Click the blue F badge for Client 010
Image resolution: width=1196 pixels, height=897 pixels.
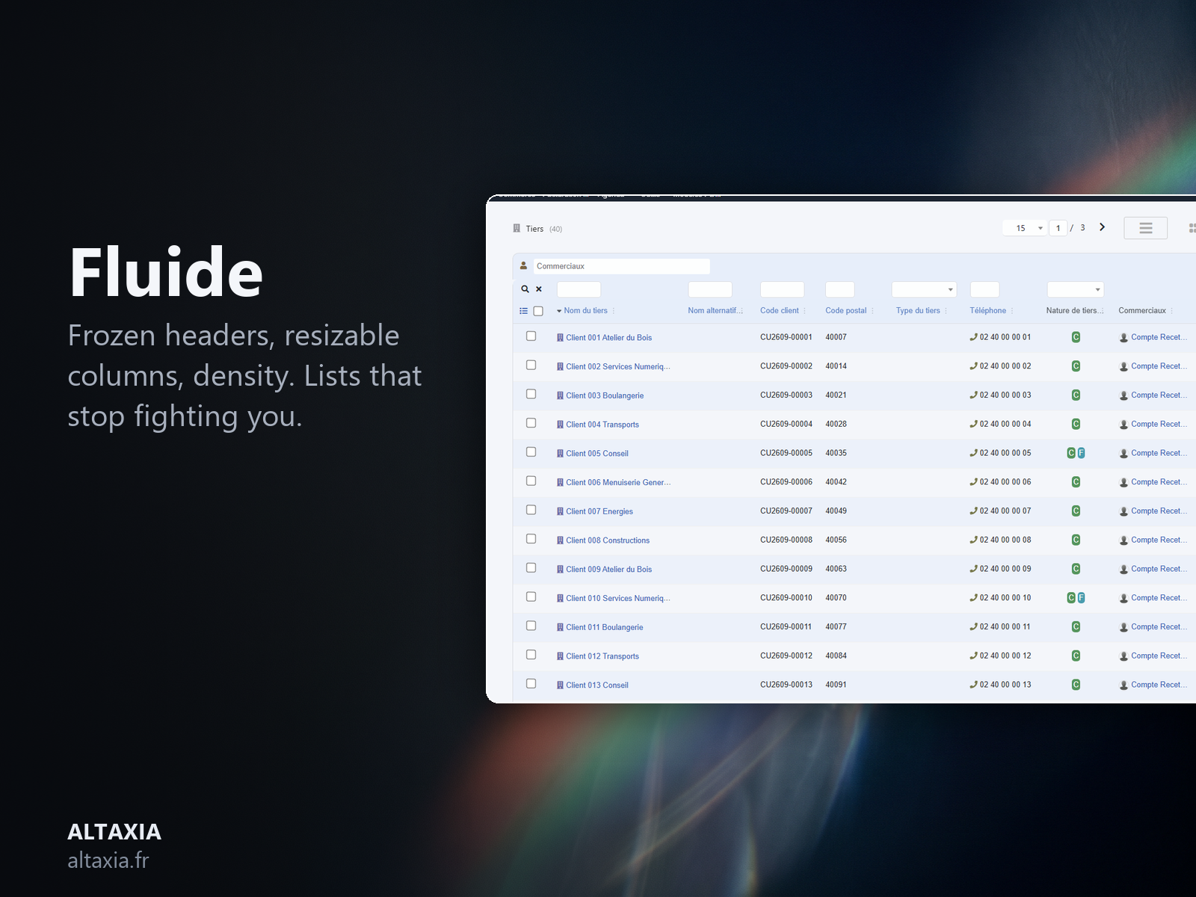(x=1081, y=598)
